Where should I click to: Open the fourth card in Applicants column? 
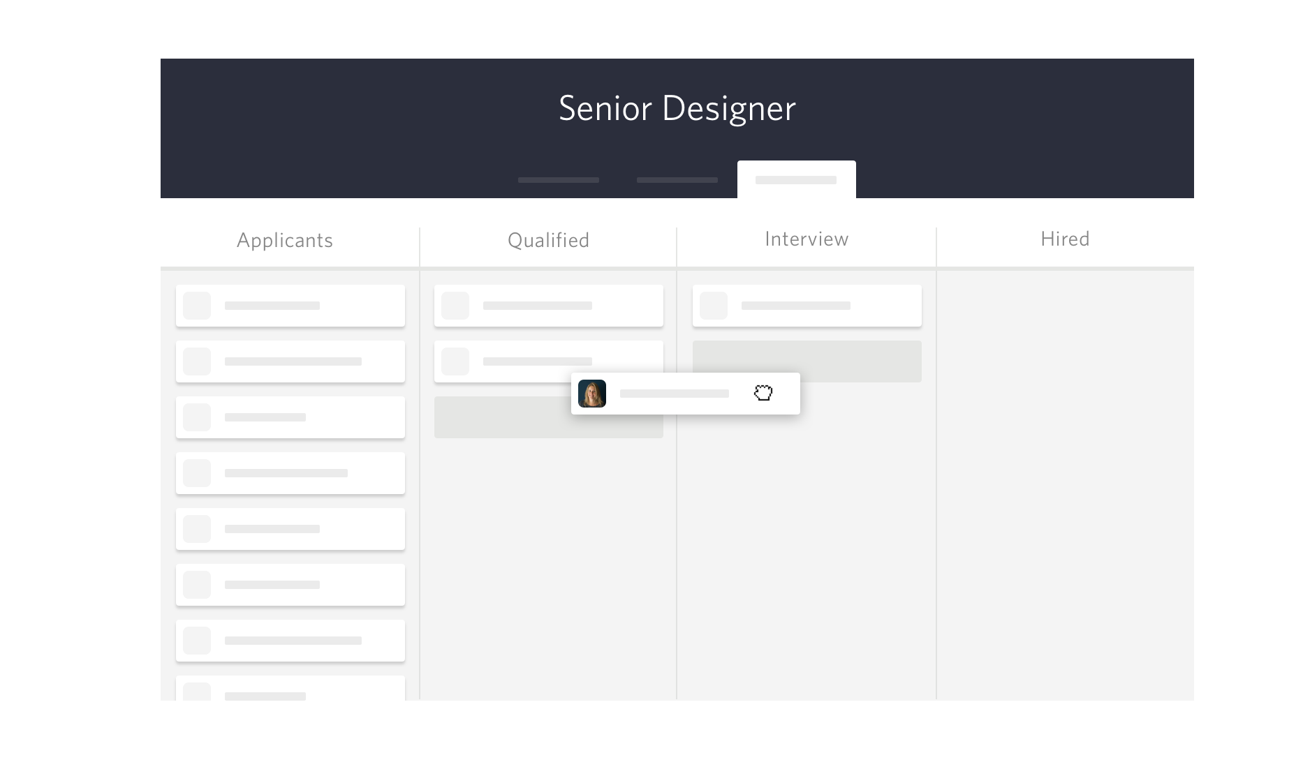[x=290, y=473]
